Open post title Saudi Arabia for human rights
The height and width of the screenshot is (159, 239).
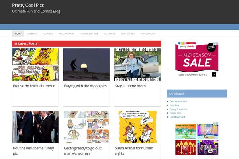coord(134,151)
